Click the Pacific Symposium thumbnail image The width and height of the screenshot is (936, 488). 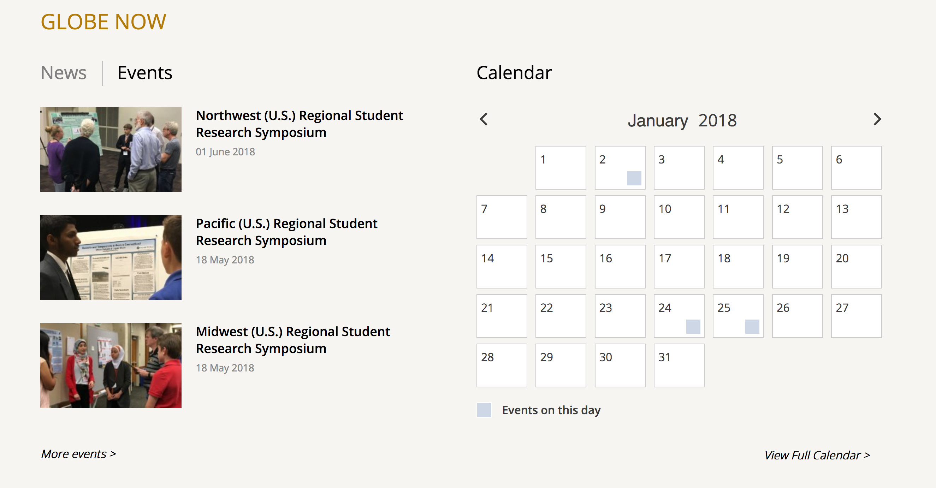pos(111,257)
